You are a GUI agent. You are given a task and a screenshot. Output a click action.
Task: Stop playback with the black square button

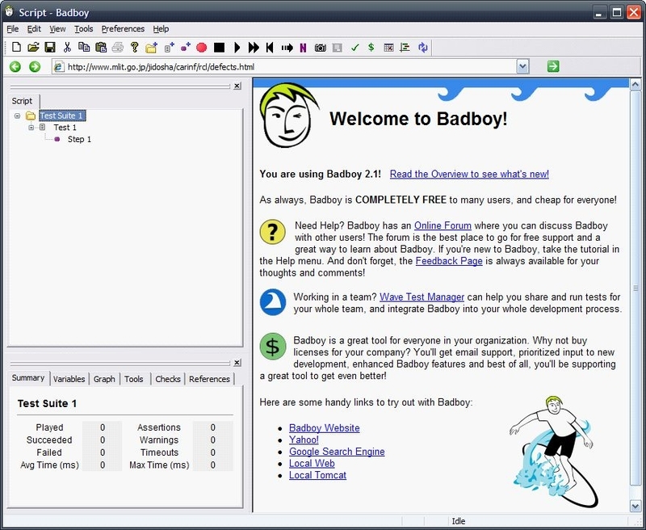click(x=219, y=48)
